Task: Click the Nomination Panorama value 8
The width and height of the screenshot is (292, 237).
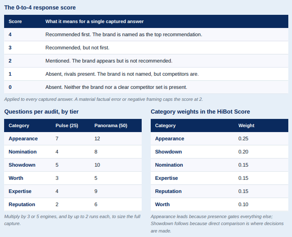Action: pyautogui.click(x=96, y=152)
